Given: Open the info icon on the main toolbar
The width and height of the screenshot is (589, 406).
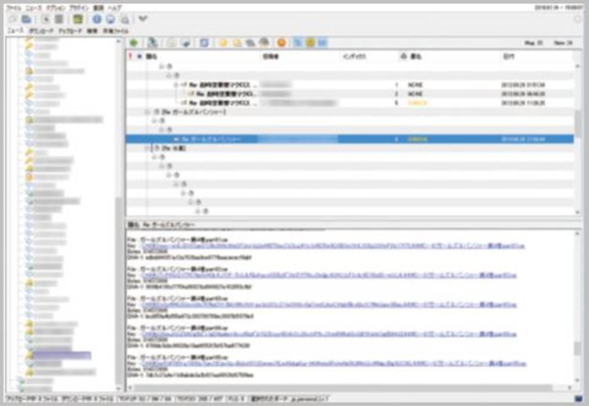Looking at the screenshot, I should [97, 19].
